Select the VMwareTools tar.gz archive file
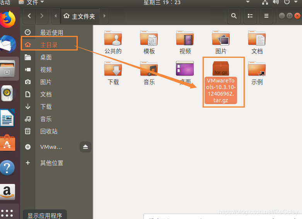Viewport: 302px width, 219px height. [221, 82]
